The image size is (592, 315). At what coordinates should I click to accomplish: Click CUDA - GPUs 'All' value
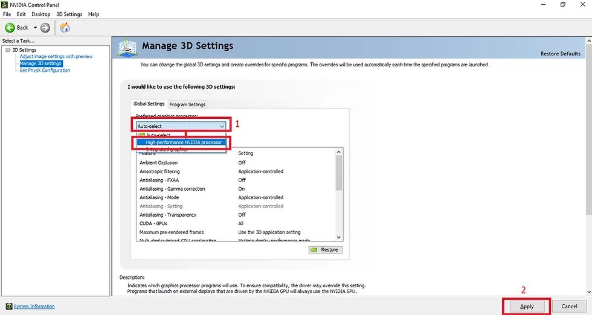tap(240, 223)
